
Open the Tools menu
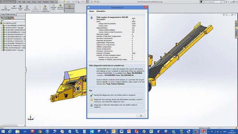[x=39, y=2]
